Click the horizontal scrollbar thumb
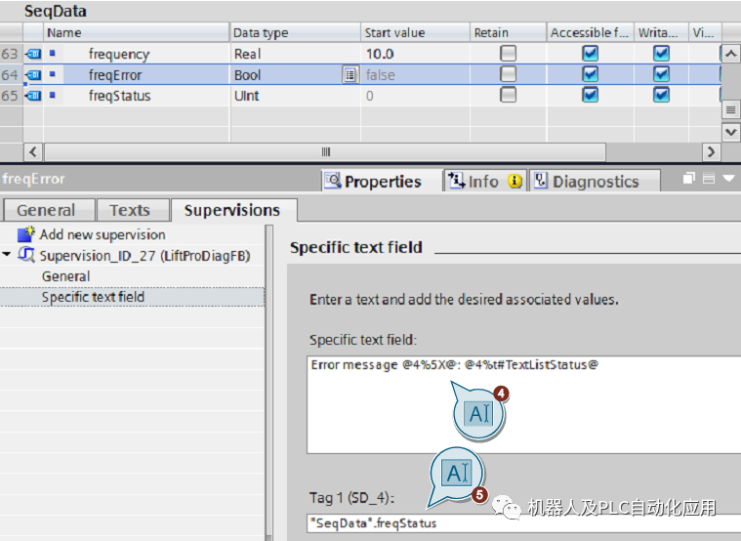Viewport: 741px width, 541px height. (325, 151)
